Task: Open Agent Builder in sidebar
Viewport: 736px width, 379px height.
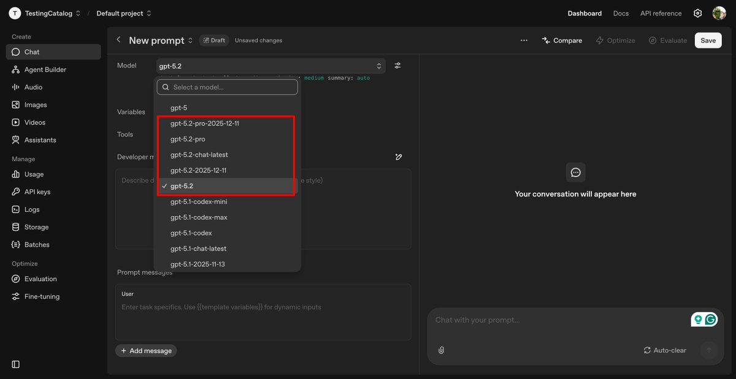Action: pyautogui.click(x=53, y=70)
